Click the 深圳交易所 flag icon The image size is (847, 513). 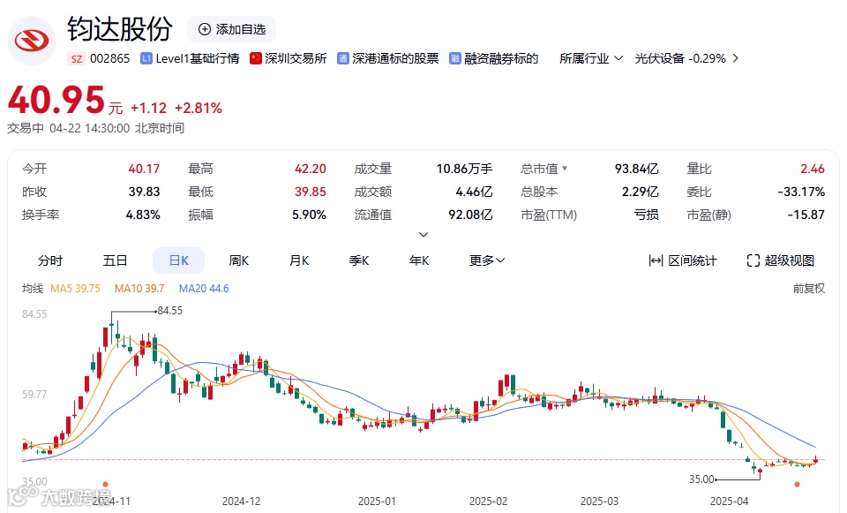pos(256,58)
